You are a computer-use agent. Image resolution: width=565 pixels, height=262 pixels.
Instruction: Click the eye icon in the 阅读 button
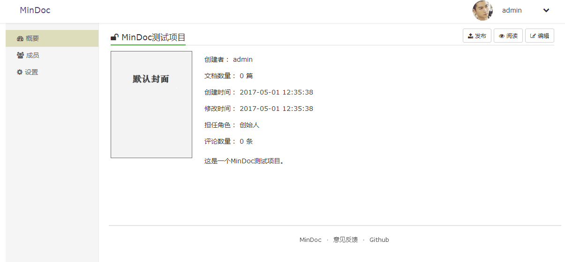[502, 36]
